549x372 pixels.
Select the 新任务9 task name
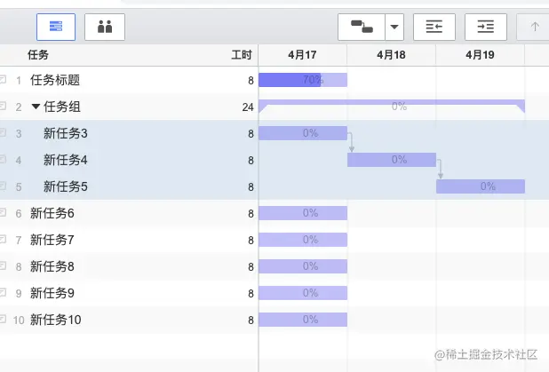coord(52,293)
